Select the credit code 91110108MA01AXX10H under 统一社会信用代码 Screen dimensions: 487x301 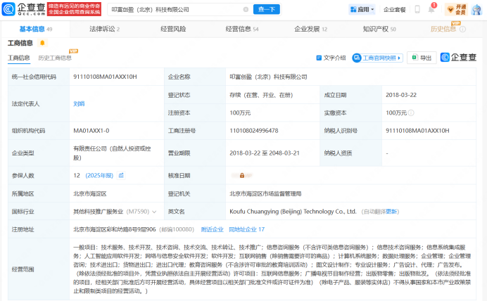[x=105, y=77]
